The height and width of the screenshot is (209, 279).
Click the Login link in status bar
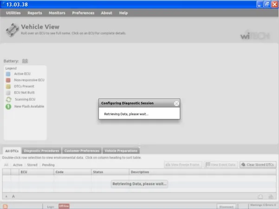[x=50, y=207]
